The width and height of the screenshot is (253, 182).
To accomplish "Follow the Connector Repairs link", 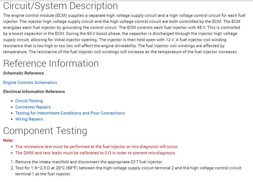I will [33, 107].
